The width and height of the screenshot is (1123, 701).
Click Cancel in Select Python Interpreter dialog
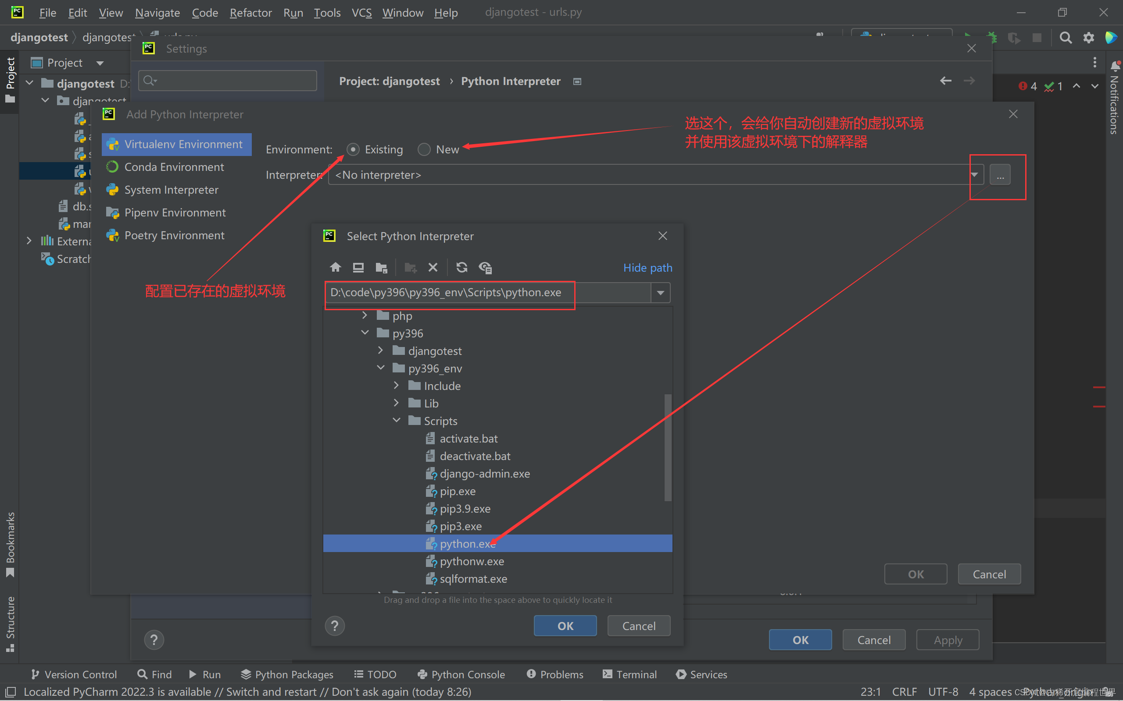639,626
